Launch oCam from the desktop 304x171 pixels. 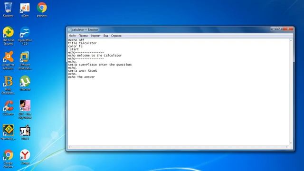coord(25,9)
